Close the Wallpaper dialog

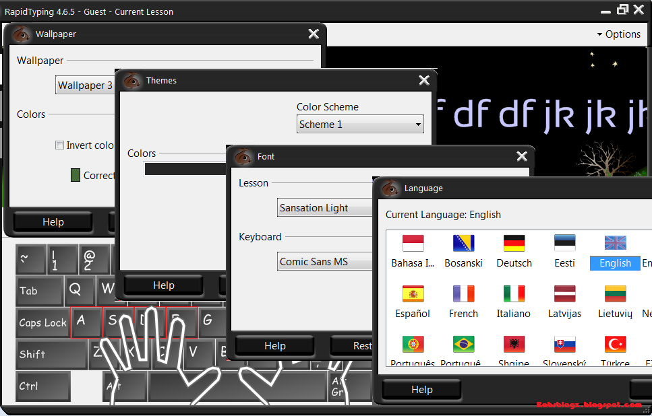point(314,34)
